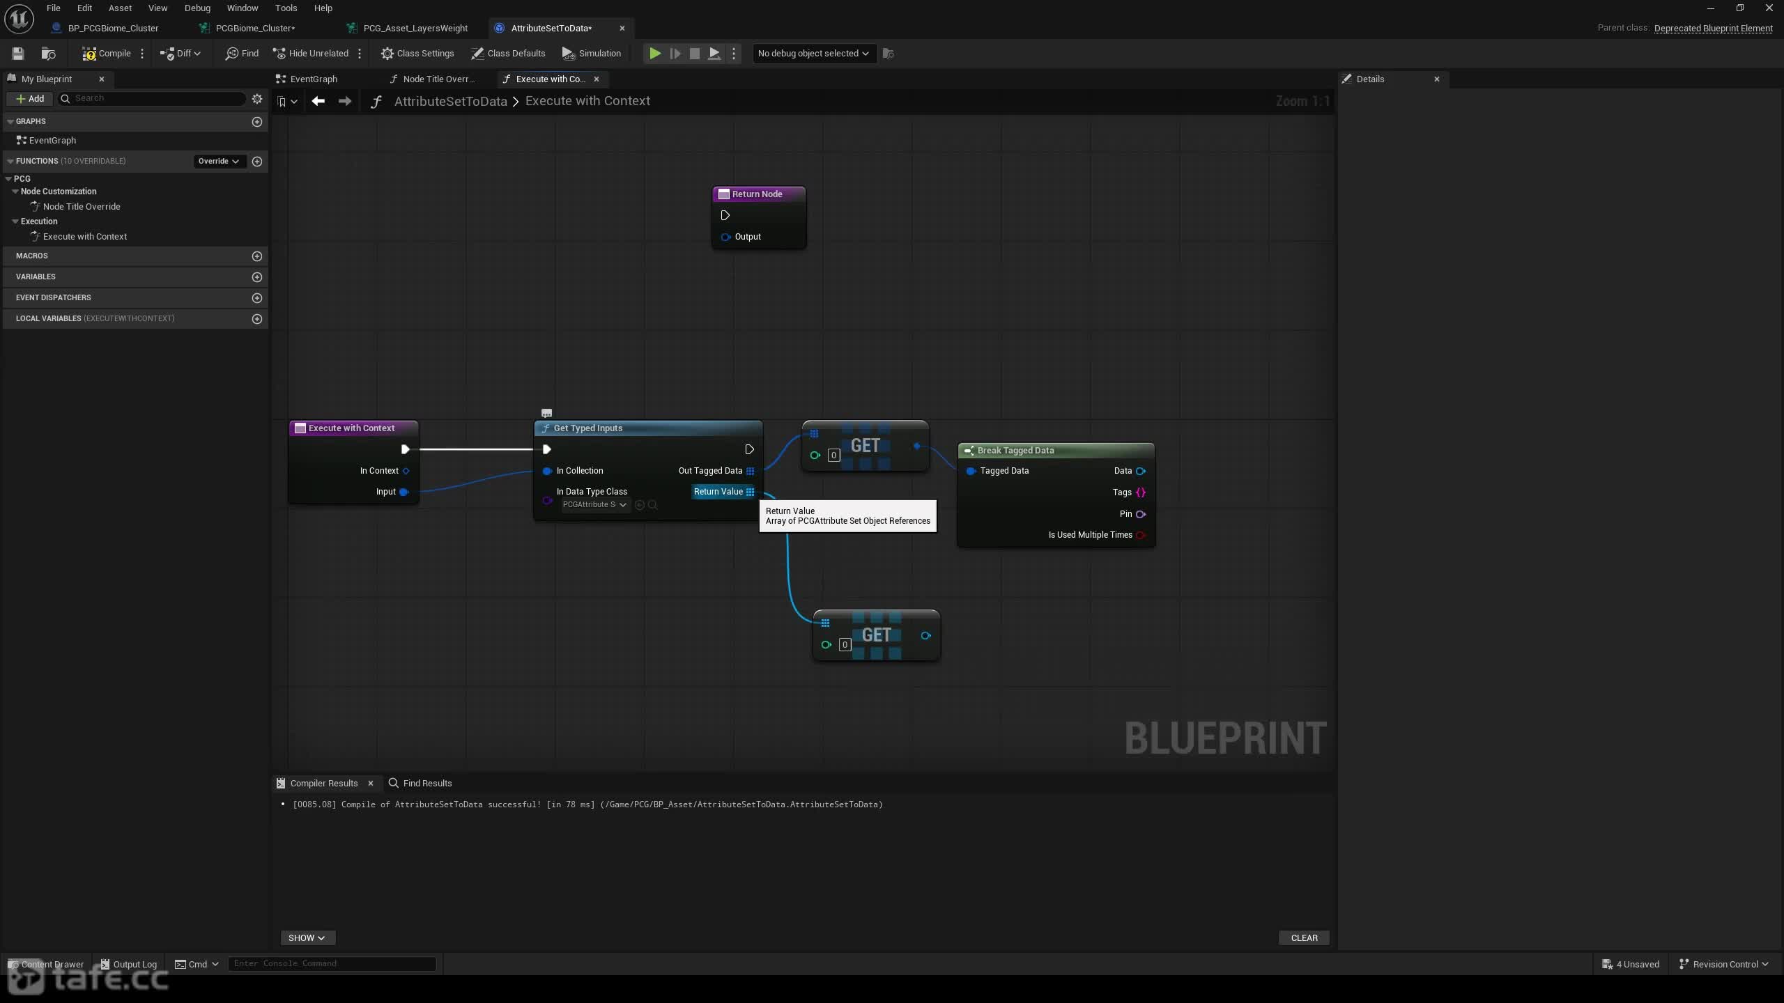Open the Debug menu

click(197, 8)
